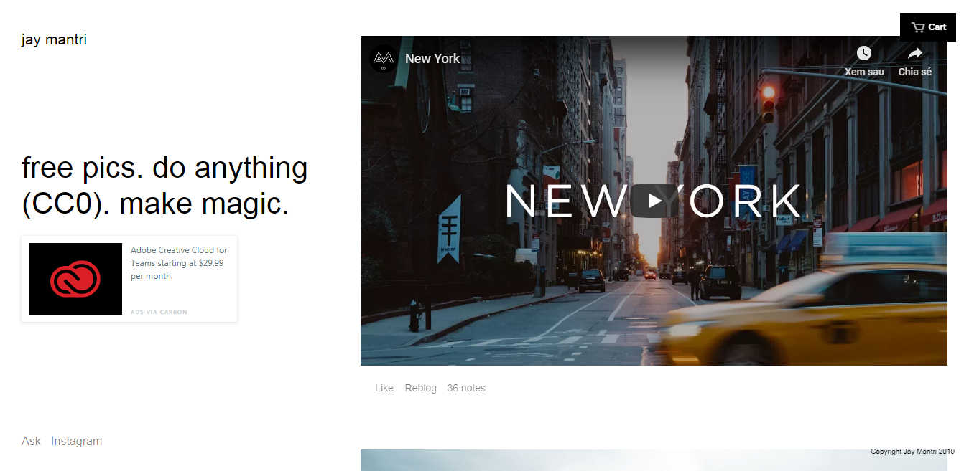The width and height of the screenshot is (969, 471).
Task: Reblog the New York post
Action: click(420, 388)
